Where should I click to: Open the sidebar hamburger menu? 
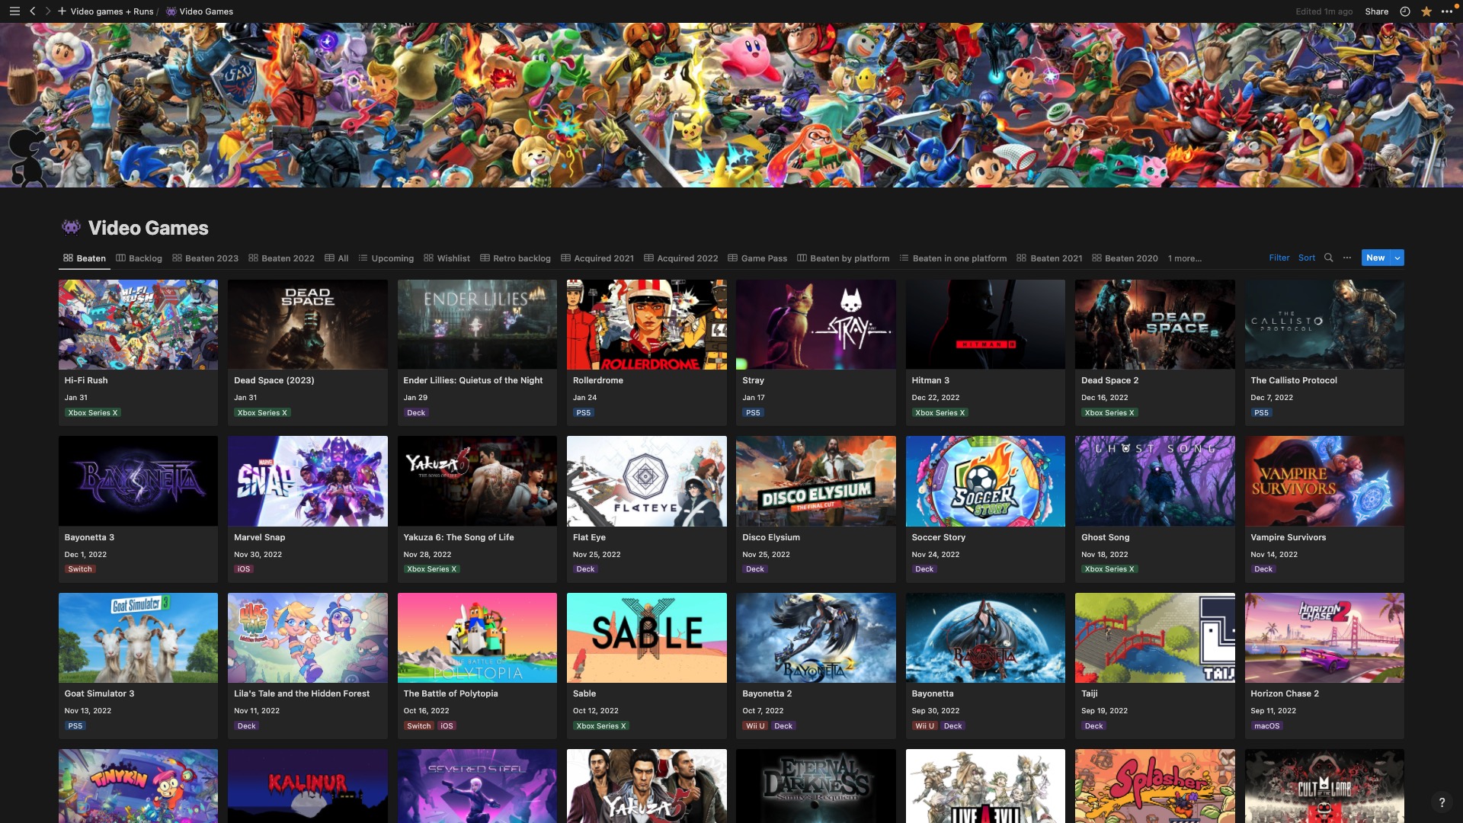[14, 11]
